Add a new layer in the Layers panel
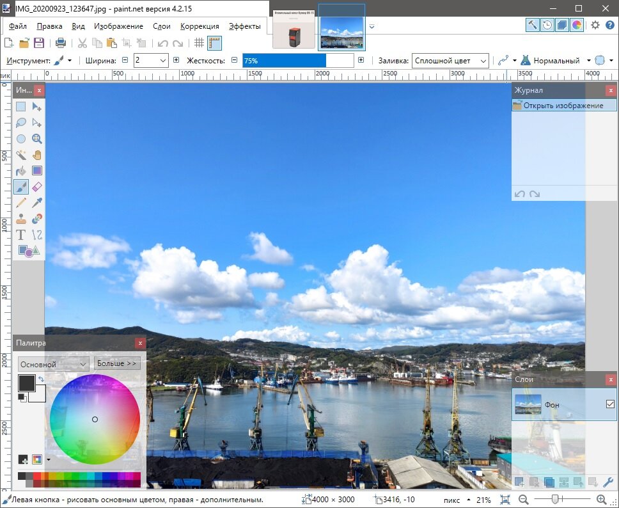Image resolution: width=619 pixels, height=508 pixels. coord(519,480)
